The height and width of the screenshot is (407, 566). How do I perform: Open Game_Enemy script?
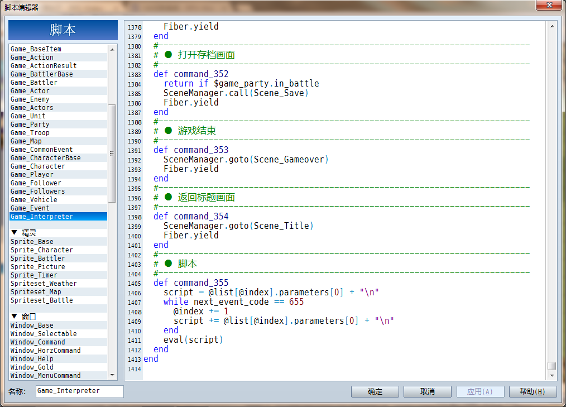(x=58, y=99)
